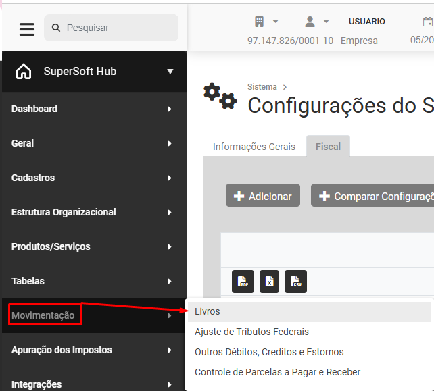Click the Adicionar button
This screenshot has height=391, width=434.
click(x=263, y=195)
